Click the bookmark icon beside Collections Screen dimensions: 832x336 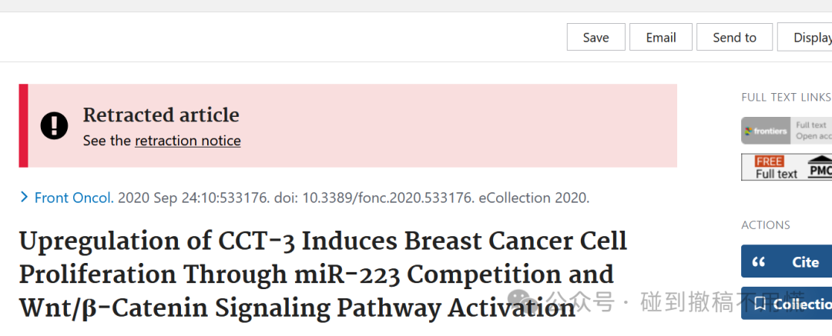(x=760, y=304)
